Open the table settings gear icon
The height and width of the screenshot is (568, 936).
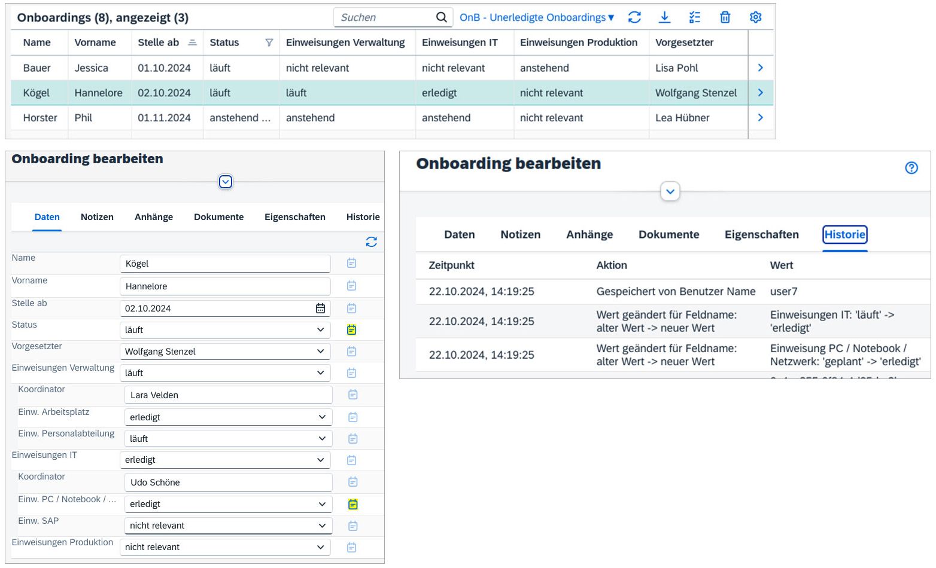(x=755, y=17)
